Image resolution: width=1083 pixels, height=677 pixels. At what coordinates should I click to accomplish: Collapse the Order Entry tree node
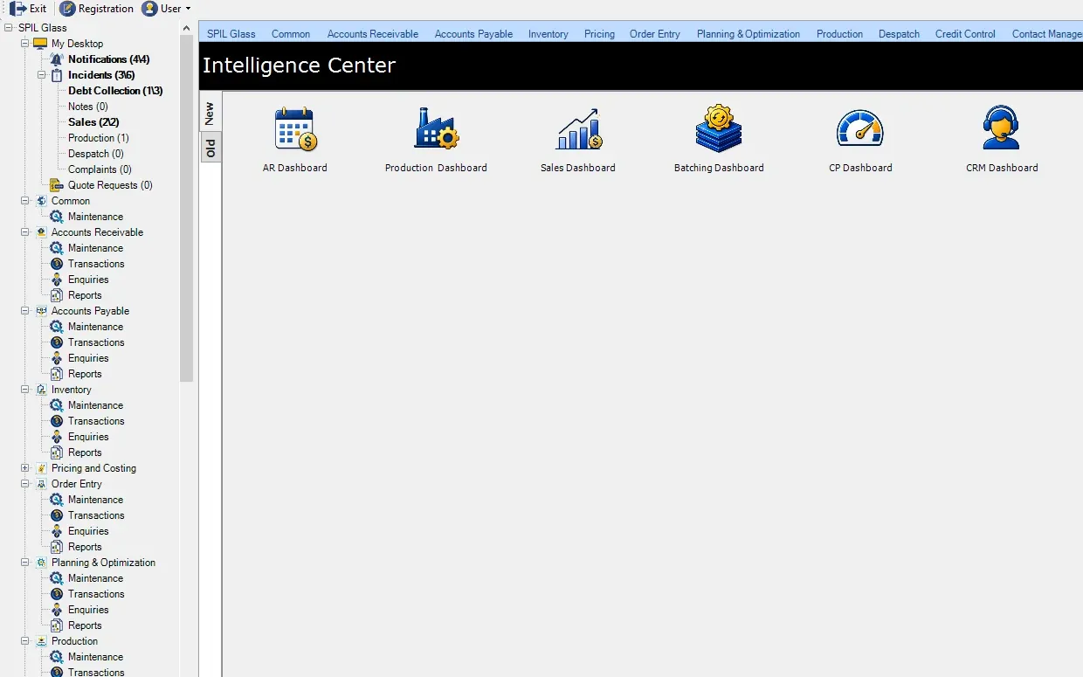tap(25, 484)
